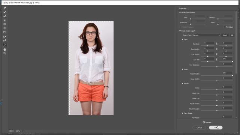This screenshot has height=135, width=240.
Task: Click the OK button
Action: pyautogui.click(x=216, y=127)
